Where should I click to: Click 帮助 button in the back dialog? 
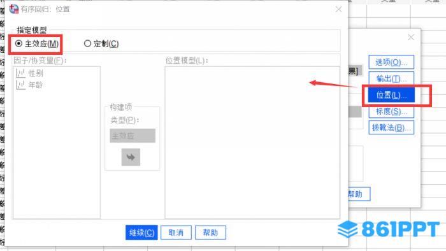click(x=359, y=194)
